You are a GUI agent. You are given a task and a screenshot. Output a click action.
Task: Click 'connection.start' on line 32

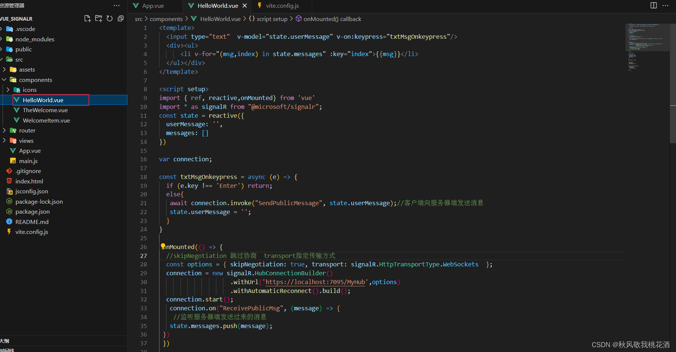[194, 299]
